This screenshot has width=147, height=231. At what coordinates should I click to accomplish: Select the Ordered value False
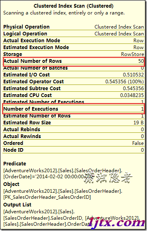(x=138, y=143)
